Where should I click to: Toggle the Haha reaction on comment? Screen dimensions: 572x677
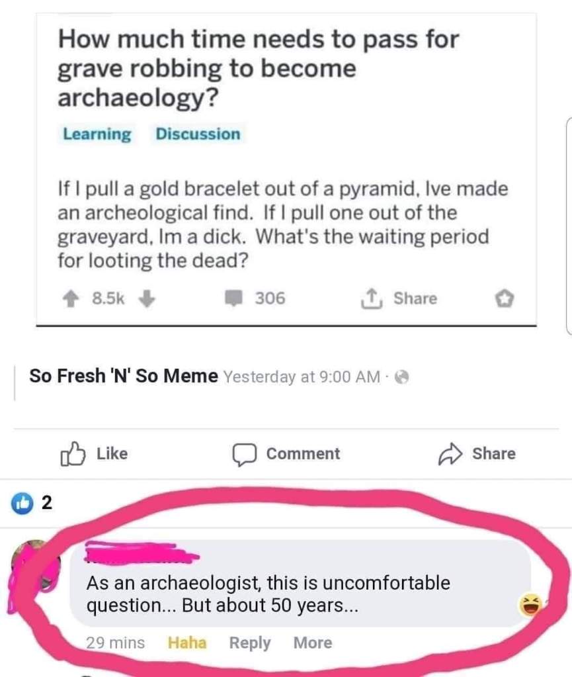(x=186, y=643)
